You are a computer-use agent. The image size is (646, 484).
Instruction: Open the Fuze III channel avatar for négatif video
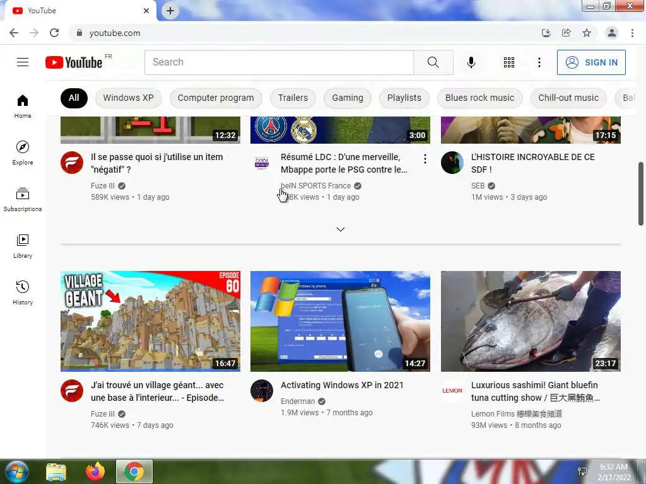click(72, 163)
